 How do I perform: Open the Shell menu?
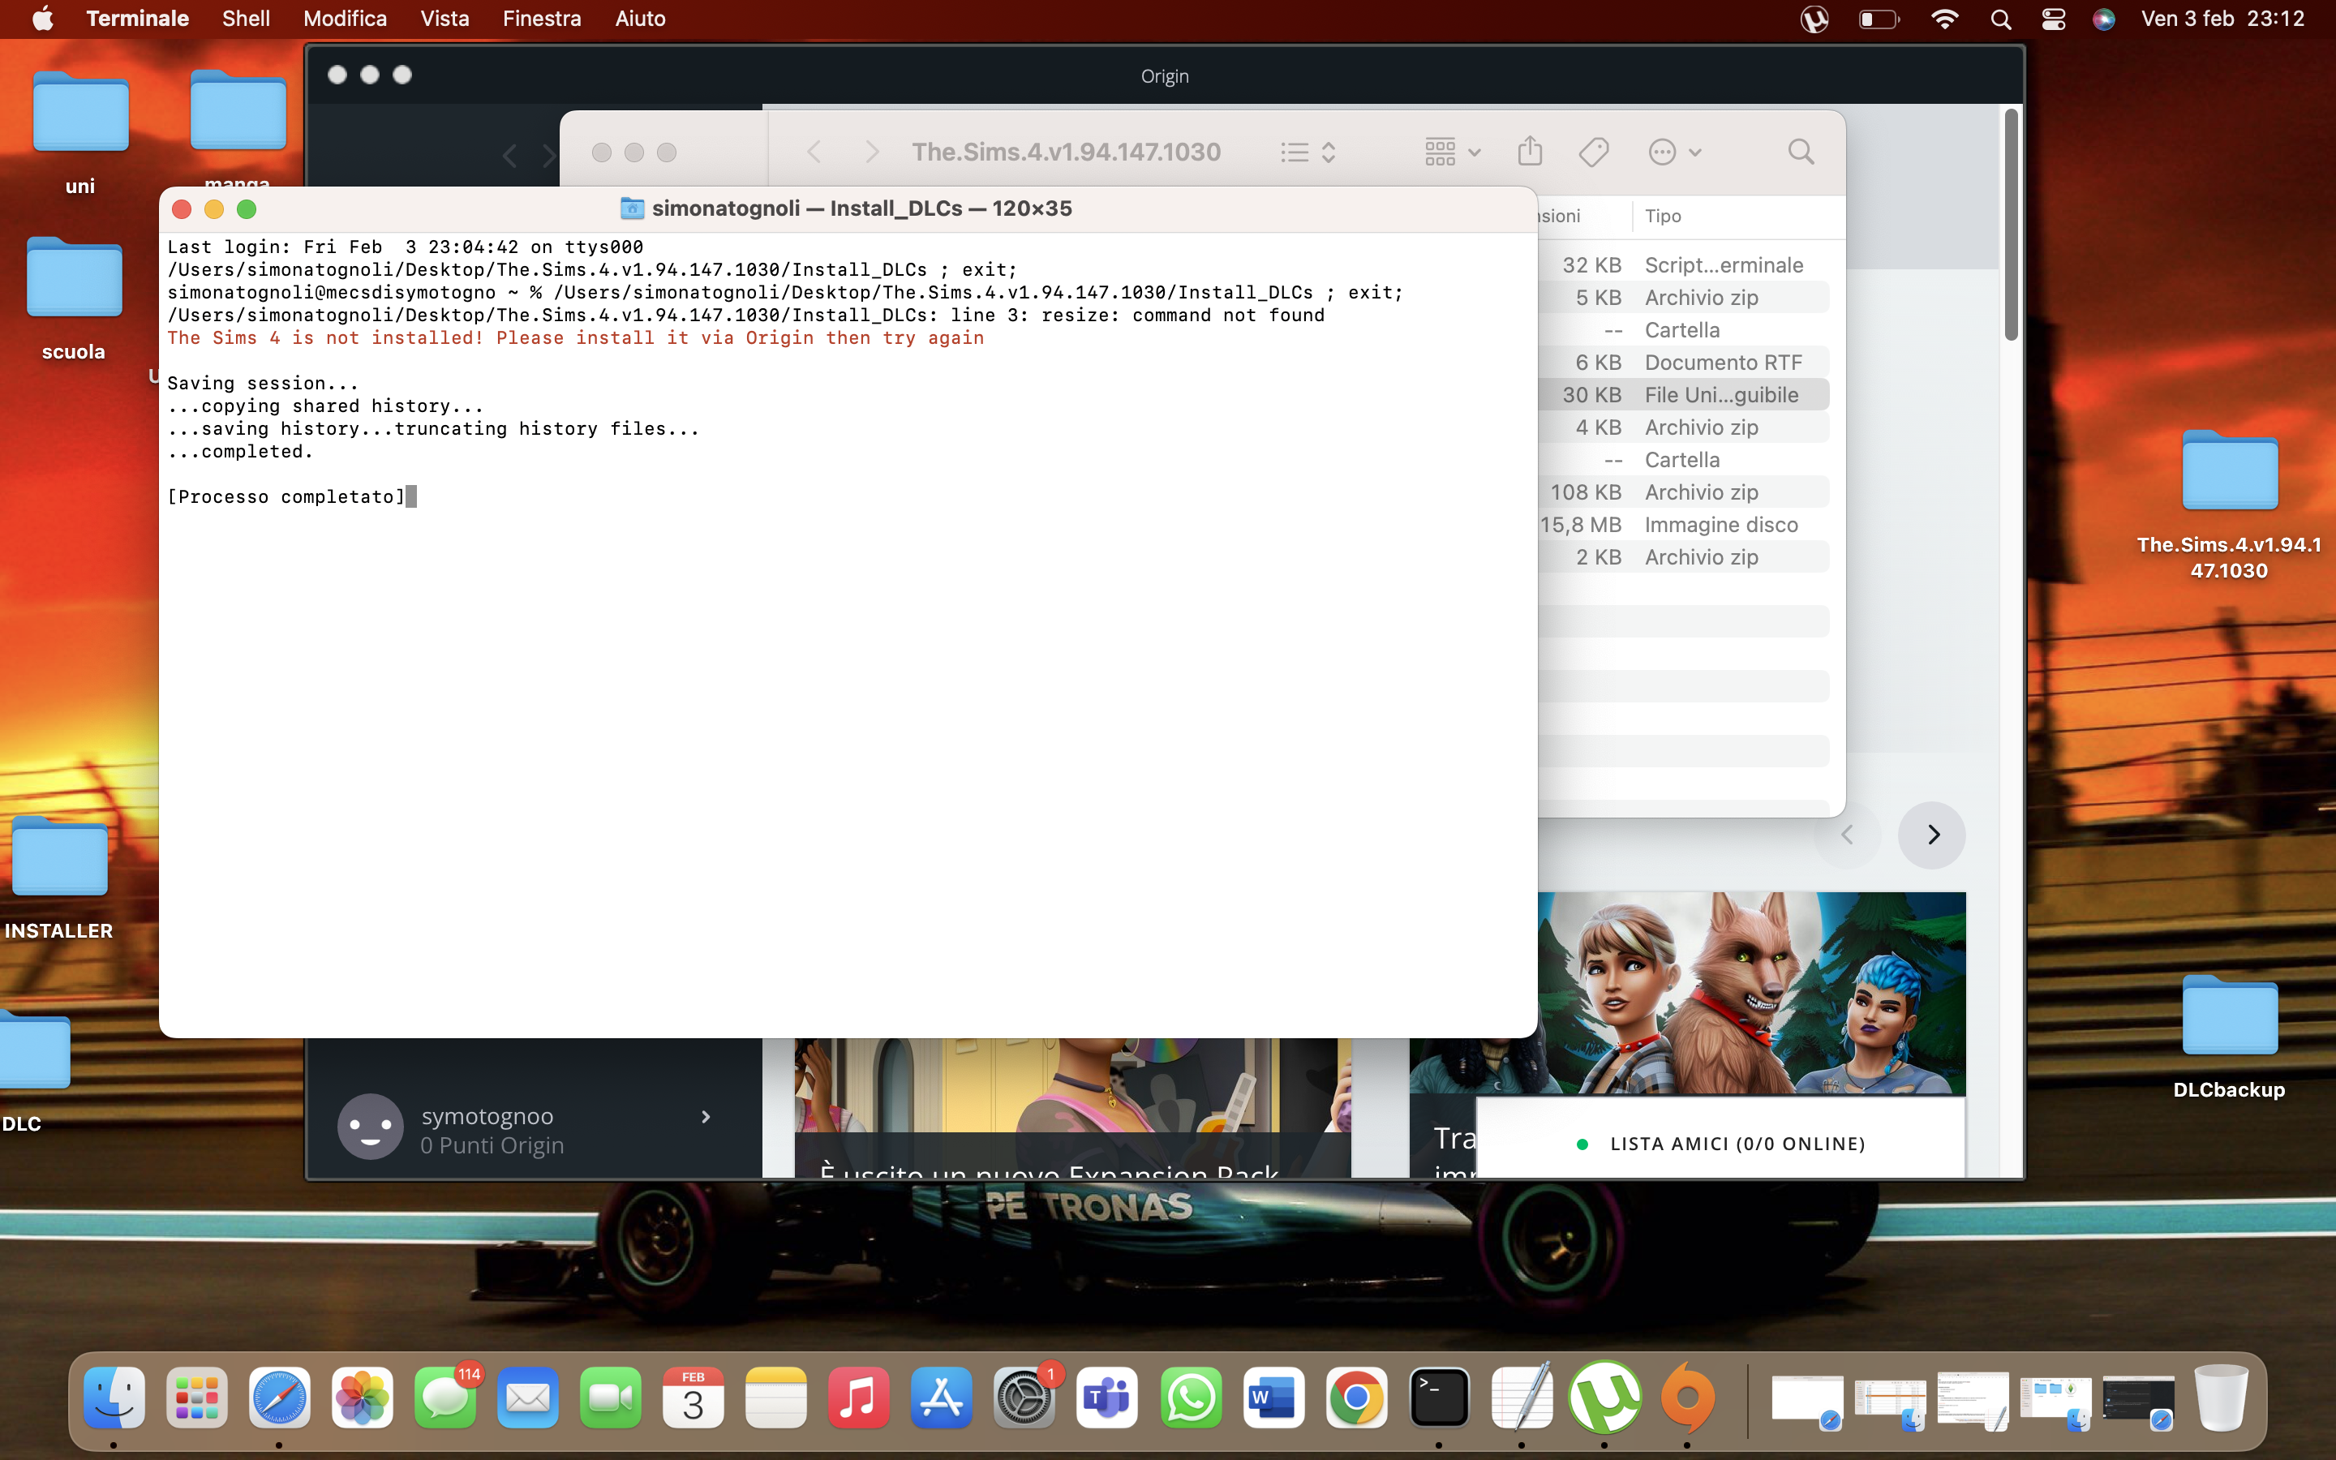246,19
